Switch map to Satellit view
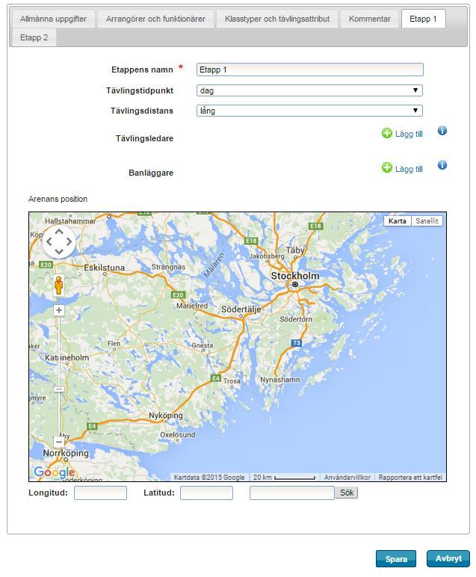 point(427,220)
